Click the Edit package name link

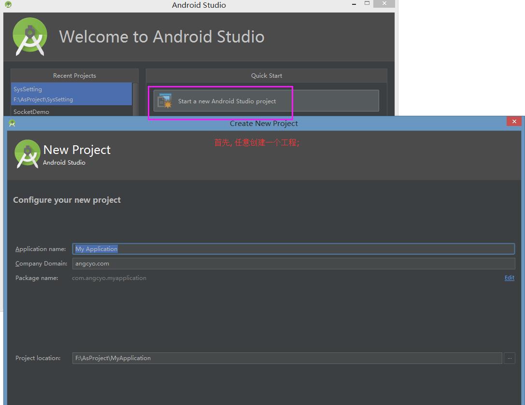coord(509,278)
